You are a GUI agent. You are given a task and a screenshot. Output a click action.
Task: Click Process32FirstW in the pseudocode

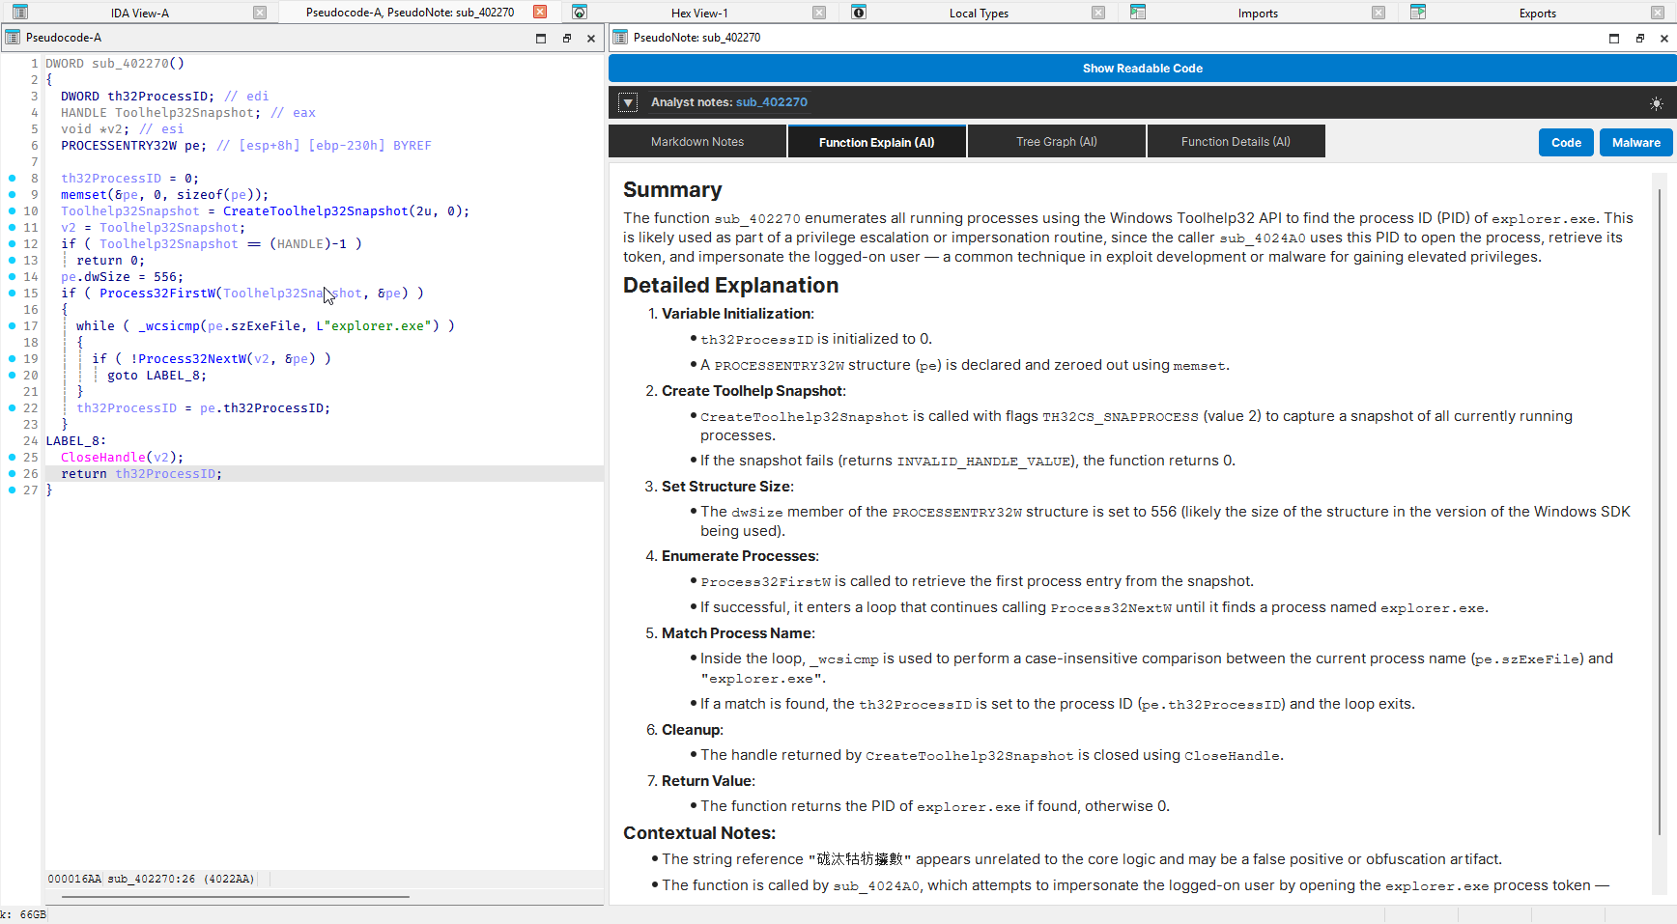pyautogui.click(x=157, y=294)
